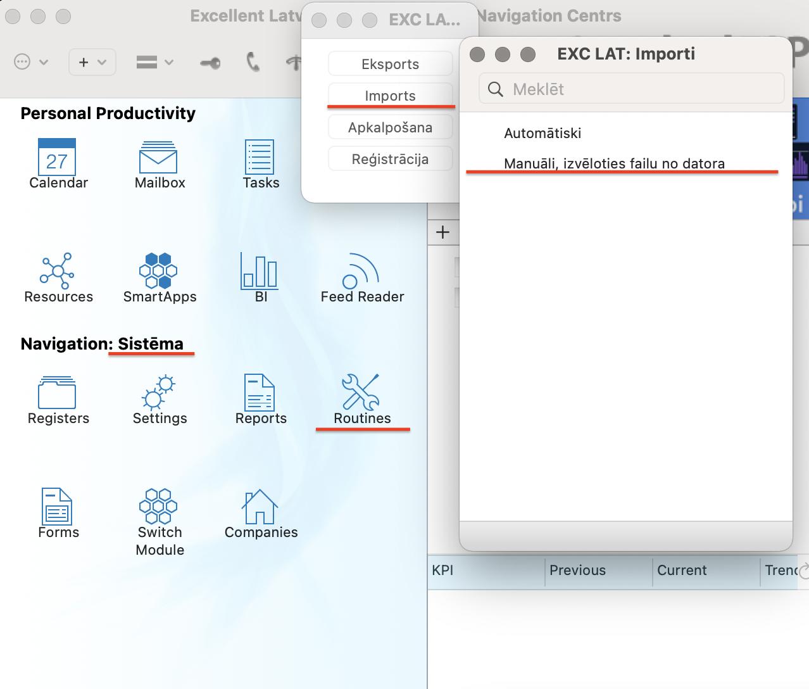The image size is (809, 689).
Task: Expand the plus add dropdown in toolbar
Action: coord(92,62)
